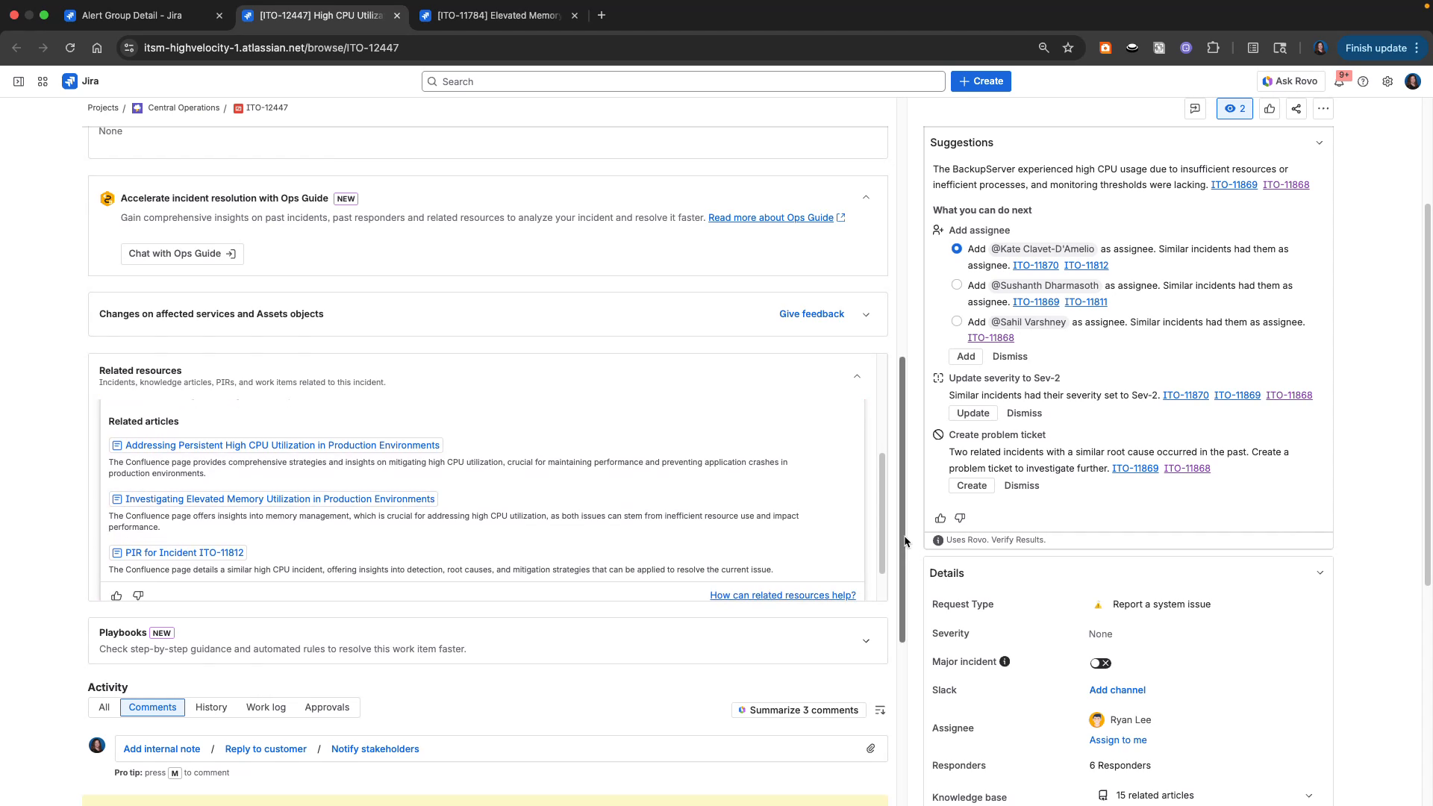Open the ITO-11784 Elevated Memory browser tab
Screen dimensions: 1433x806
pyautogui.click(x=493, y=15)
